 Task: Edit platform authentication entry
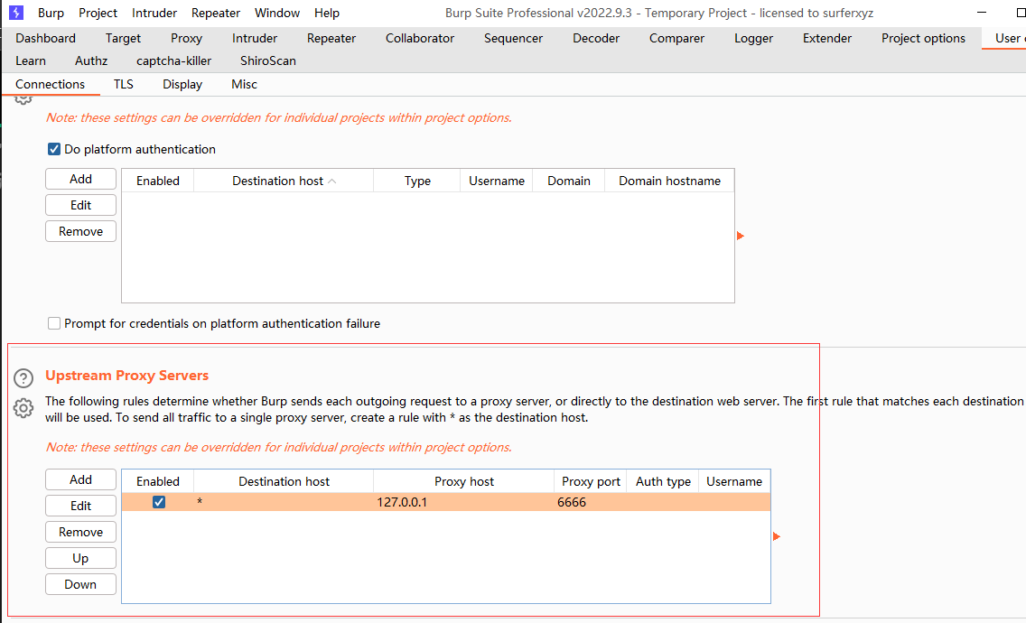[80, 205]
